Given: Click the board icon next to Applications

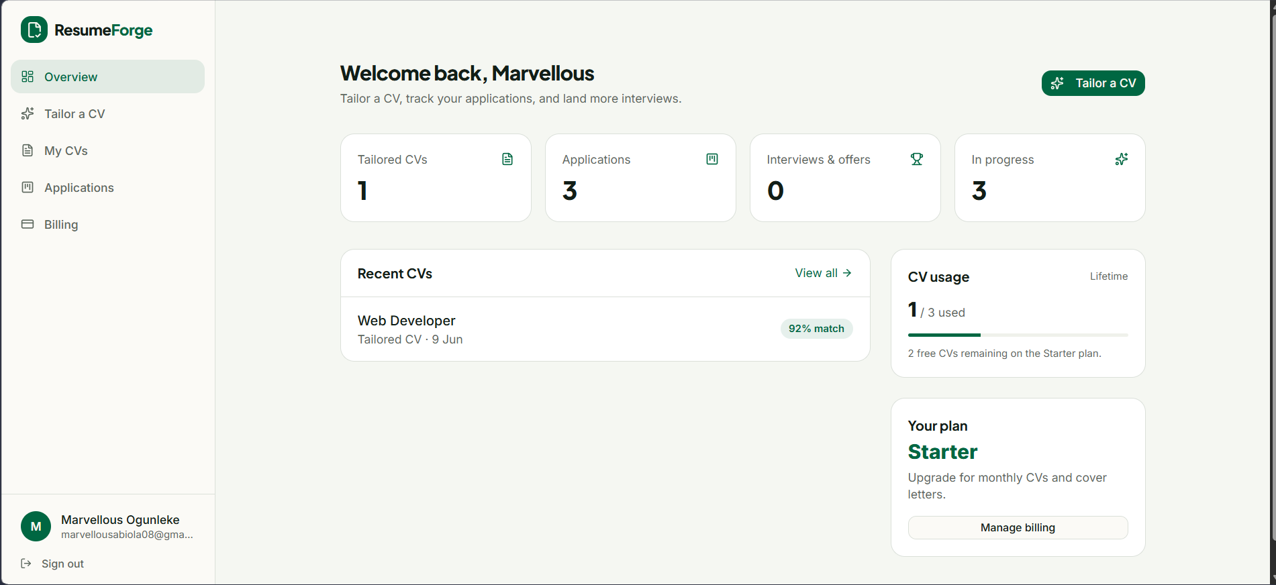Looking at the screenshot, I should (28, 187).
